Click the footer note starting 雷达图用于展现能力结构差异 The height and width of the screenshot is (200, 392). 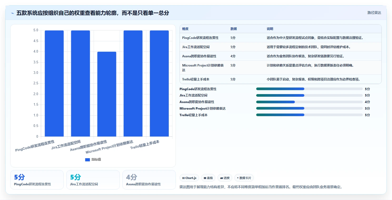pyautogui.click(x=261, y=187)
